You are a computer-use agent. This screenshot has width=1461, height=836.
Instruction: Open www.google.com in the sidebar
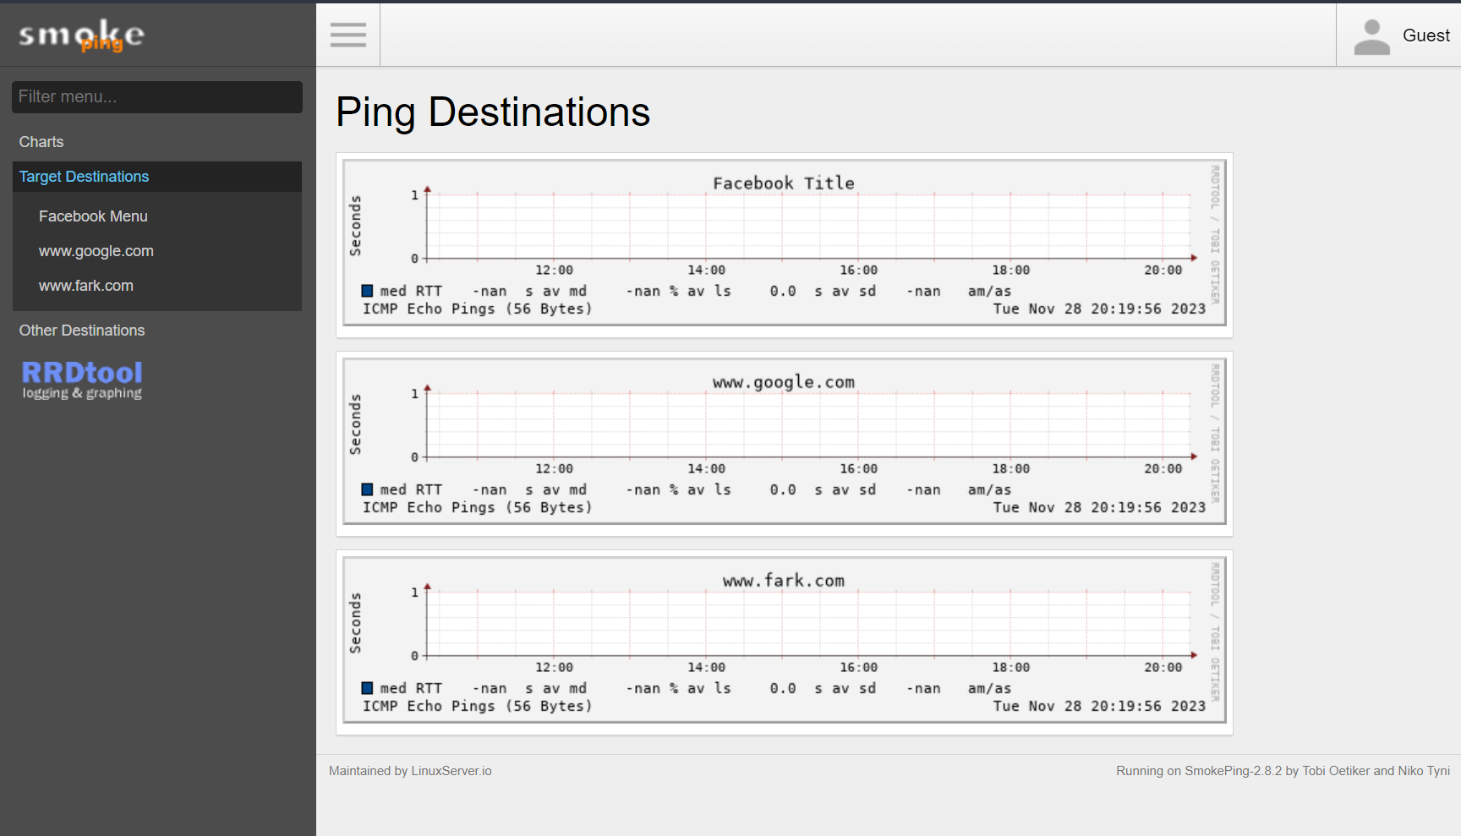[x=96, y=251]
